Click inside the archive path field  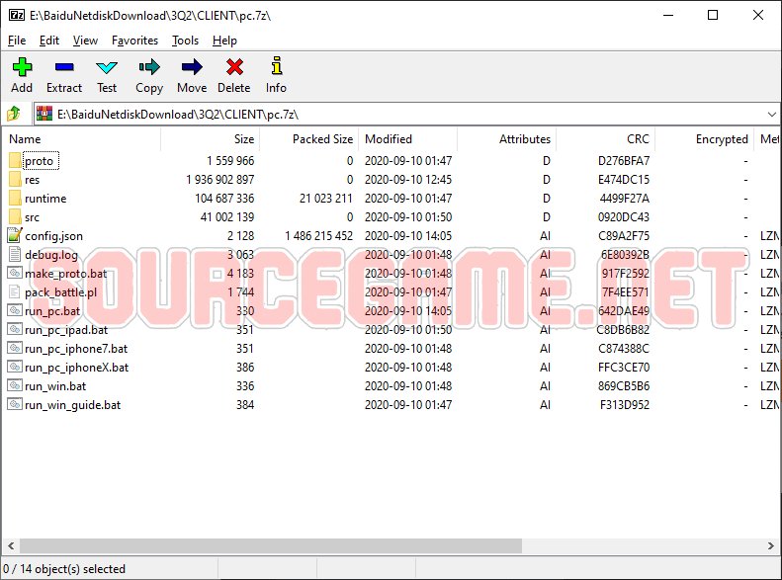click(395, 114)
